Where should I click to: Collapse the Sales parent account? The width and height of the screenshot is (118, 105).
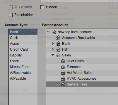53,55
